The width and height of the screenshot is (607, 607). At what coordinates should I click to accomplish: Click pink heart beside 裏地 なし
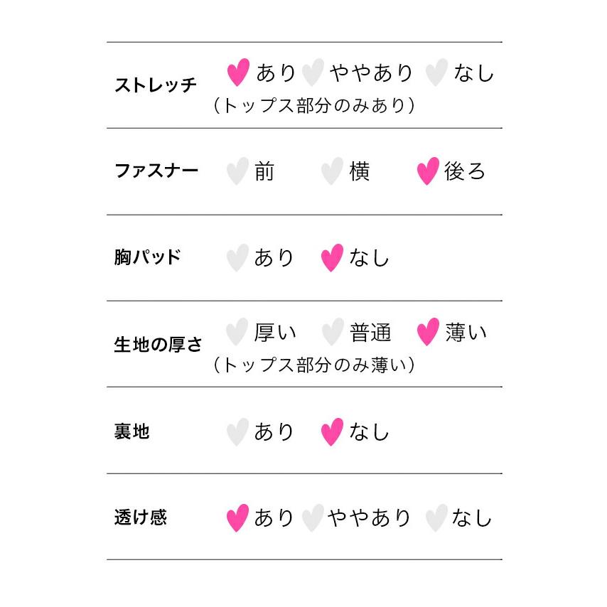(332, 432)
